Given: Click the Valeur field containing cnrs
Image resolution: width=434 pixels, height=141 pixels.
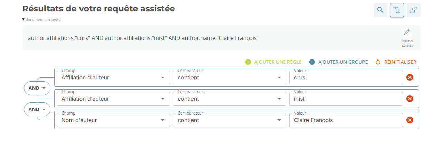Looking at the screenshot, I should pyautogui.click(x=346, y=78).
